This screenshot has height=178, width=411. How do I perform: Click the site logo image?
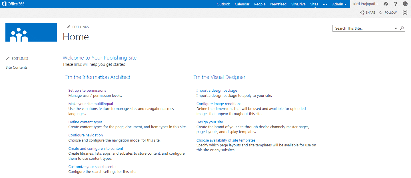31,32
